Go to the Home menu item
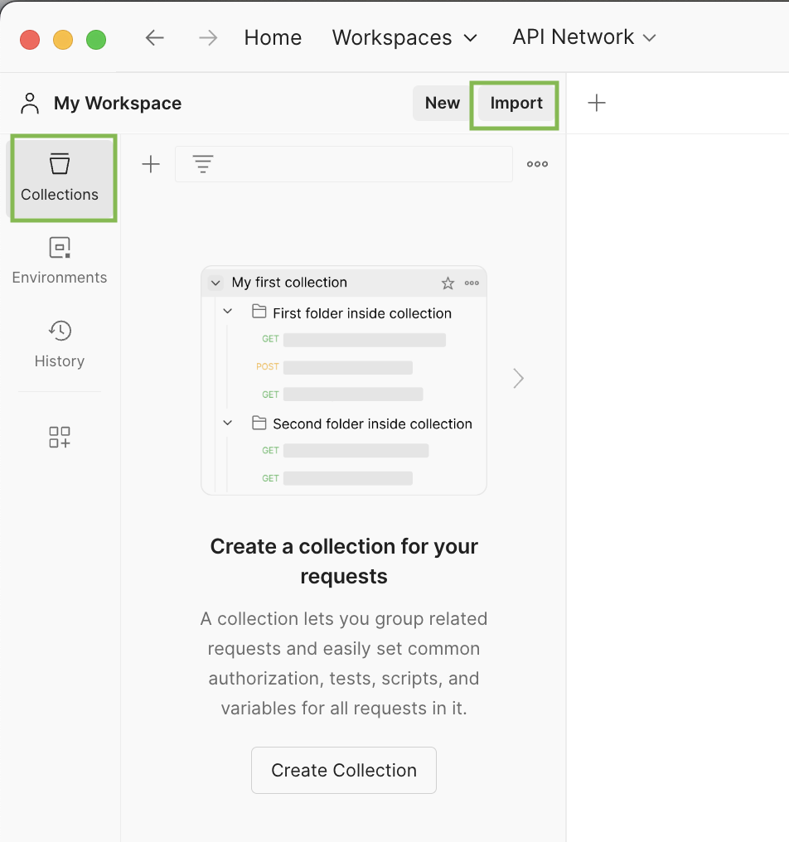Screen dimensions: 789x842 coord(273,38)
